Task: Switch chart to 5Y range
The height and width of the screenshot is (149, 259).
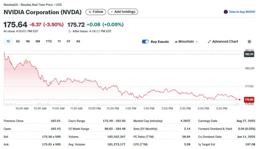Action: click(68, 41)
